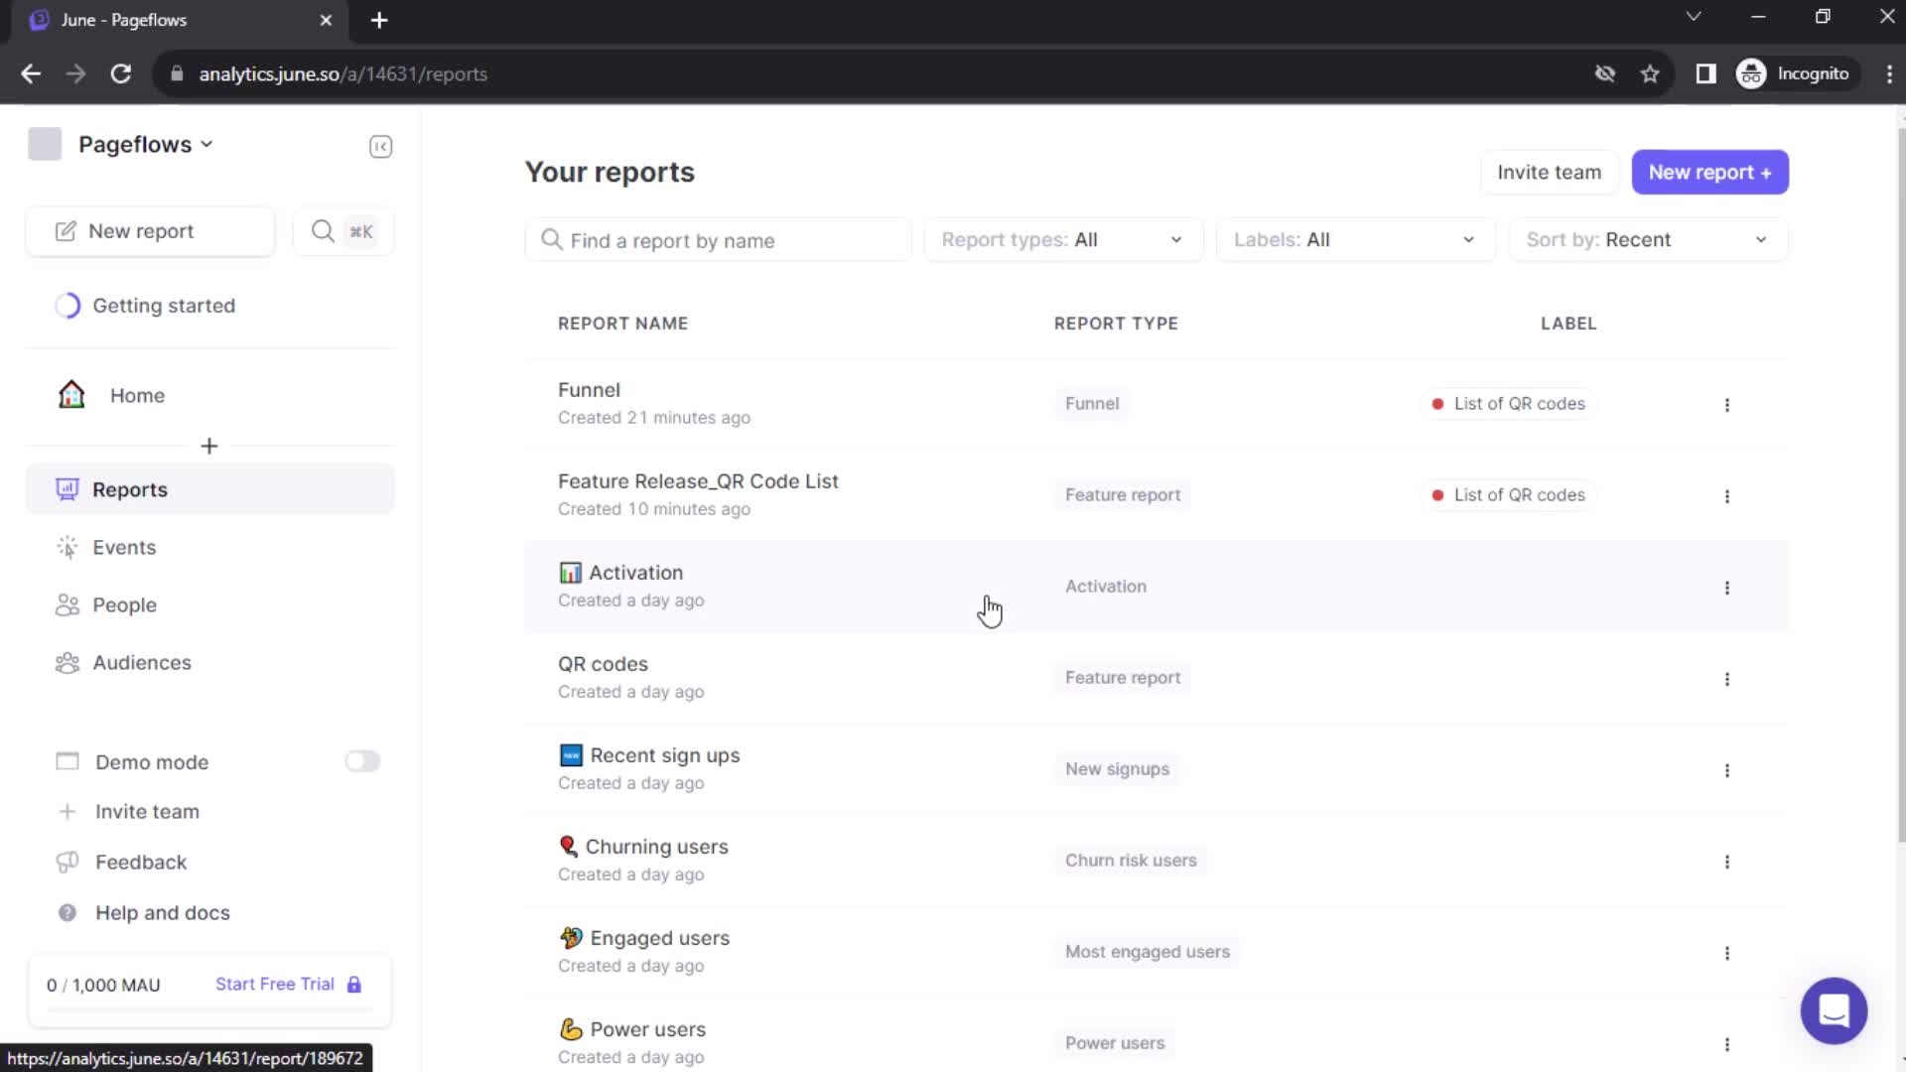The height and width of the screenshot is (1072, 1906).
Task: Click the lock icon beside Start Free Trial
Action: (x=354, y=984)
